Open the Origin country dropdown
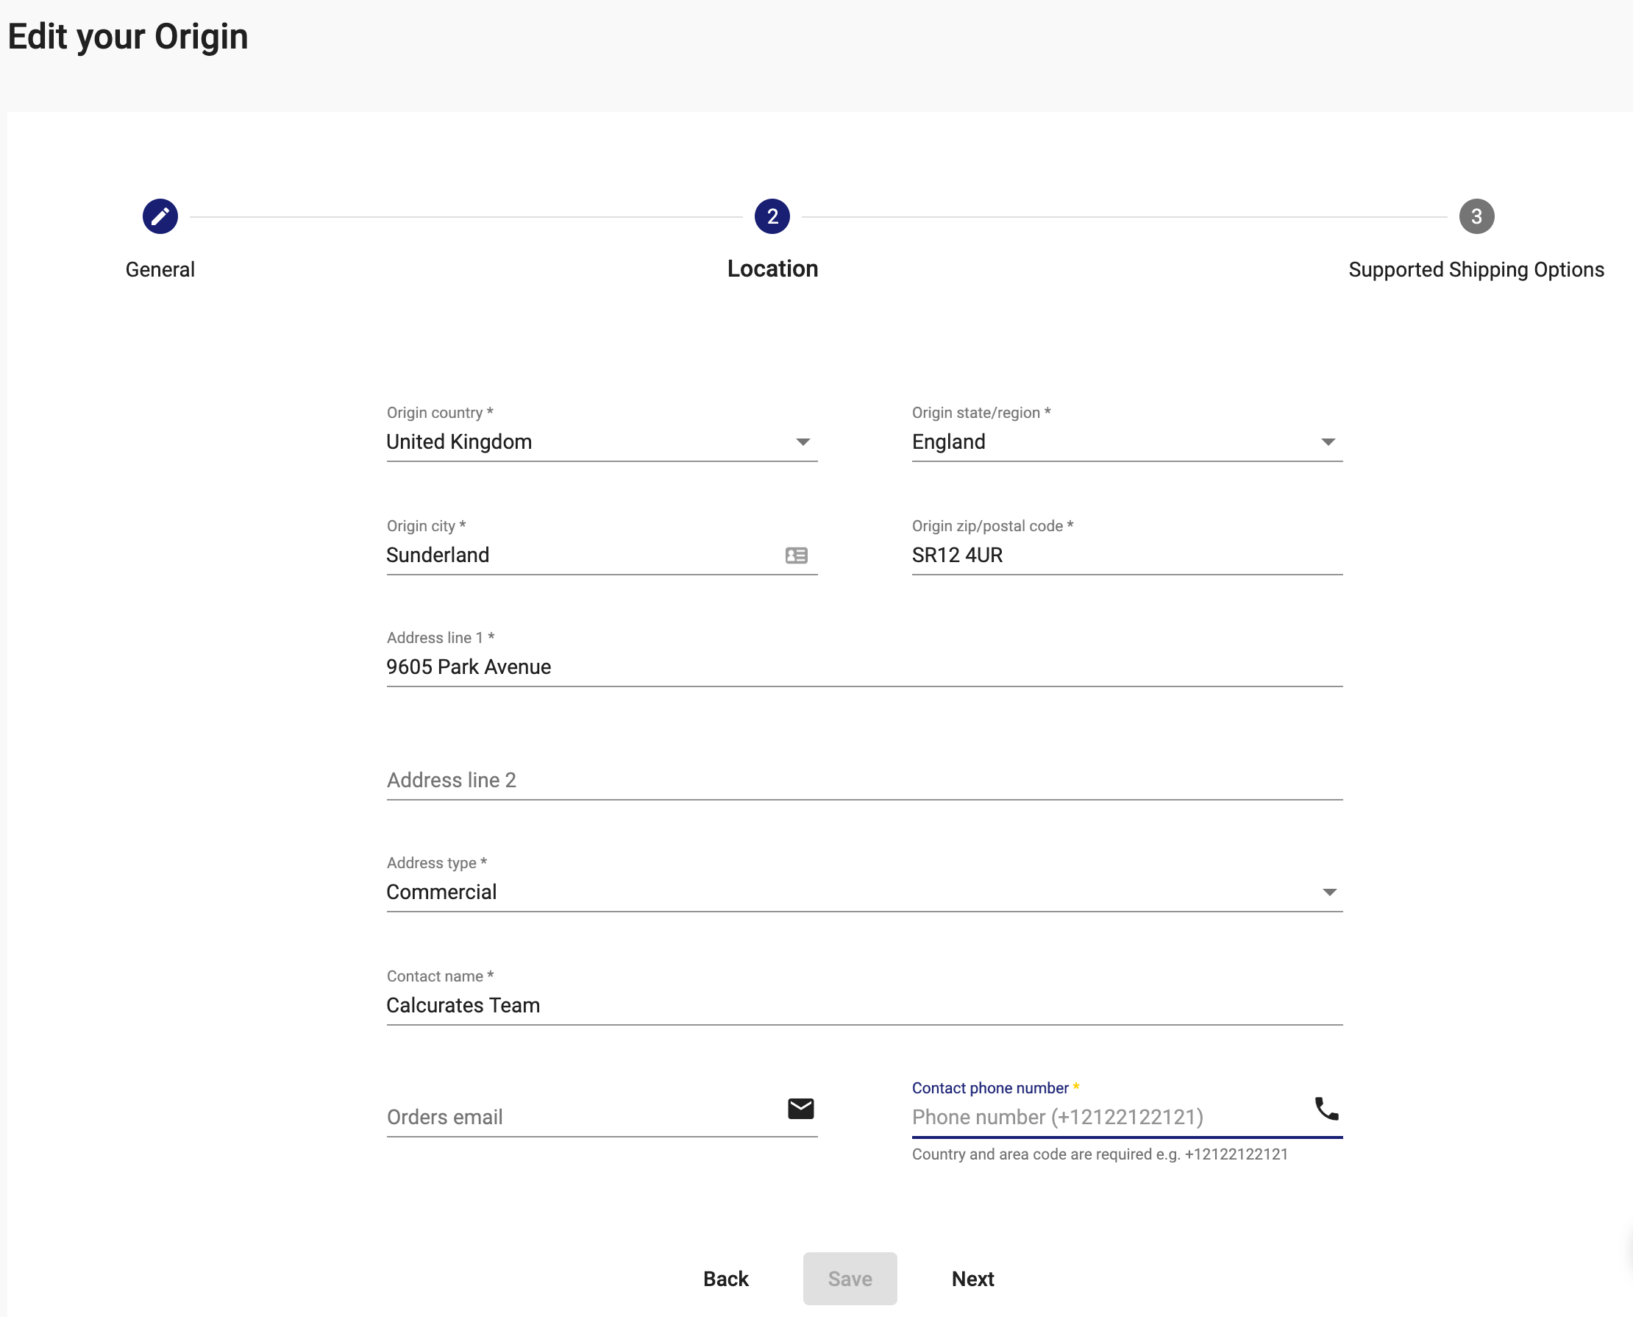 coord(602,441)
